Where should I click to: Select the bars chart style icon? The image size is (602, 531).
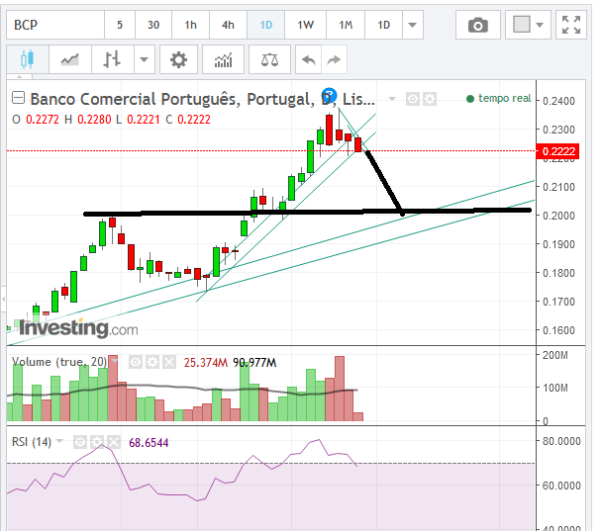[112, 59]
